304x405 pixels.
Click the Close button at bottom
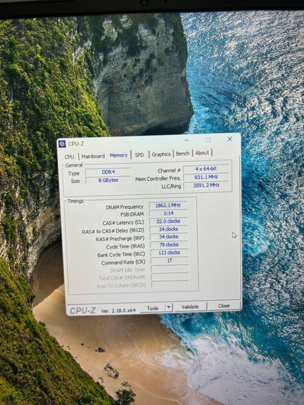224,305
